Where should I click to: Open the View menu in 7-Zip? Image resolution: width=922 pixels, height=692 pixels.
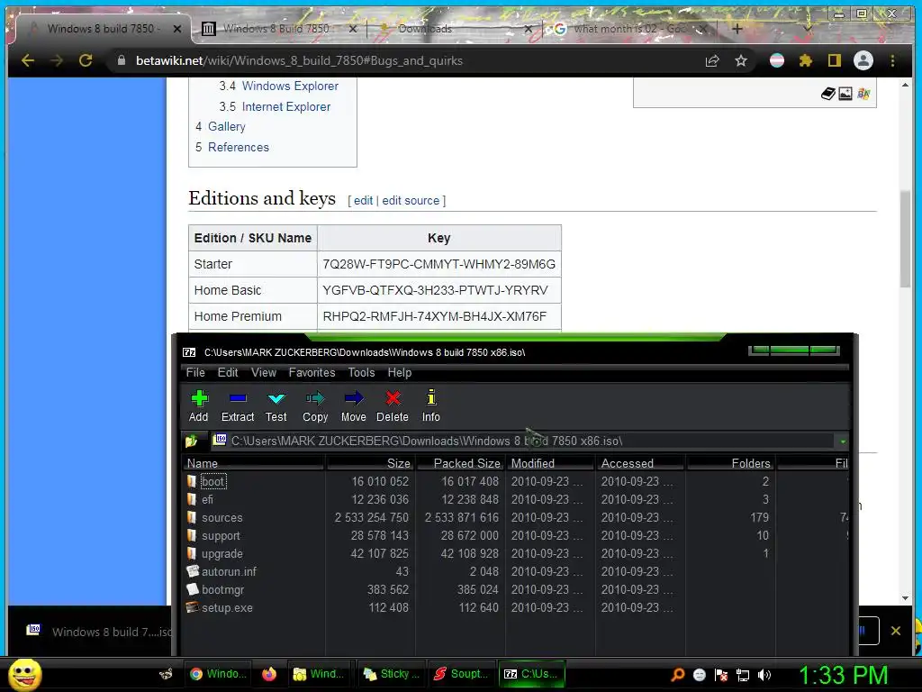tap(264, 372)
